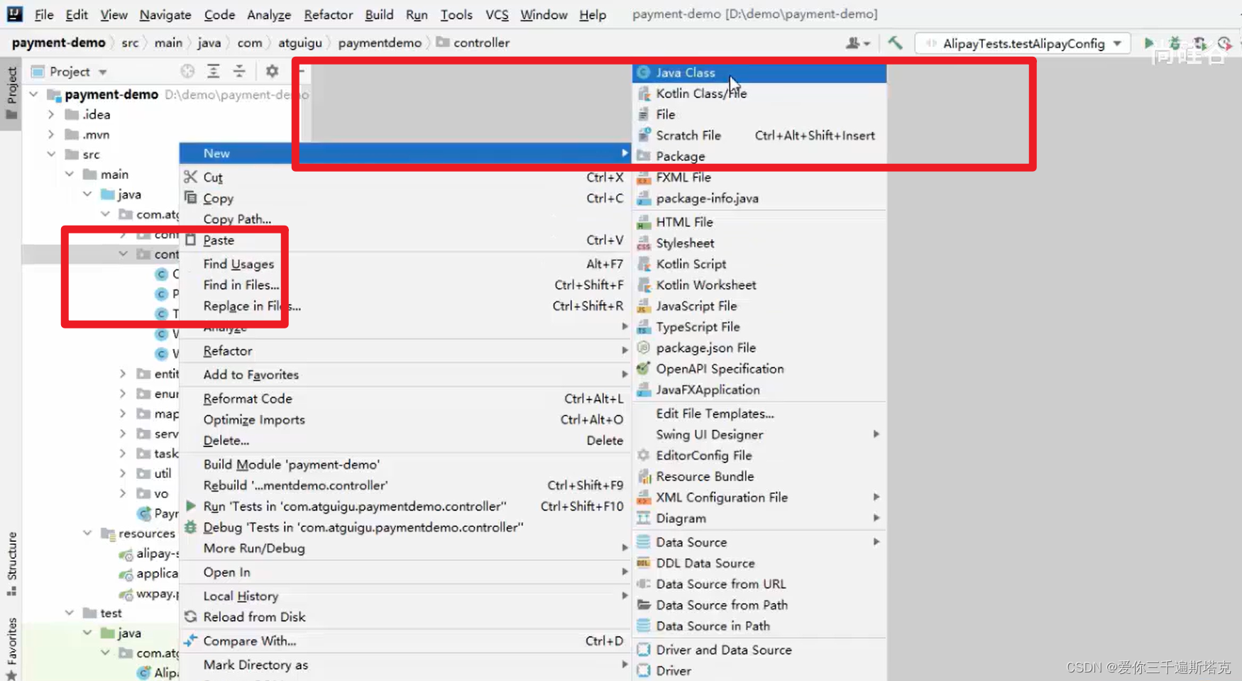
Task: Click Reload from Disk
Action: coord(405,617)
